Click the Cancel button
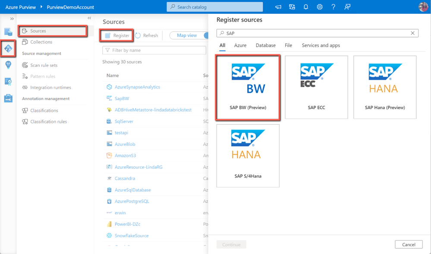This screenshot has width=431, height=254. 409,244
